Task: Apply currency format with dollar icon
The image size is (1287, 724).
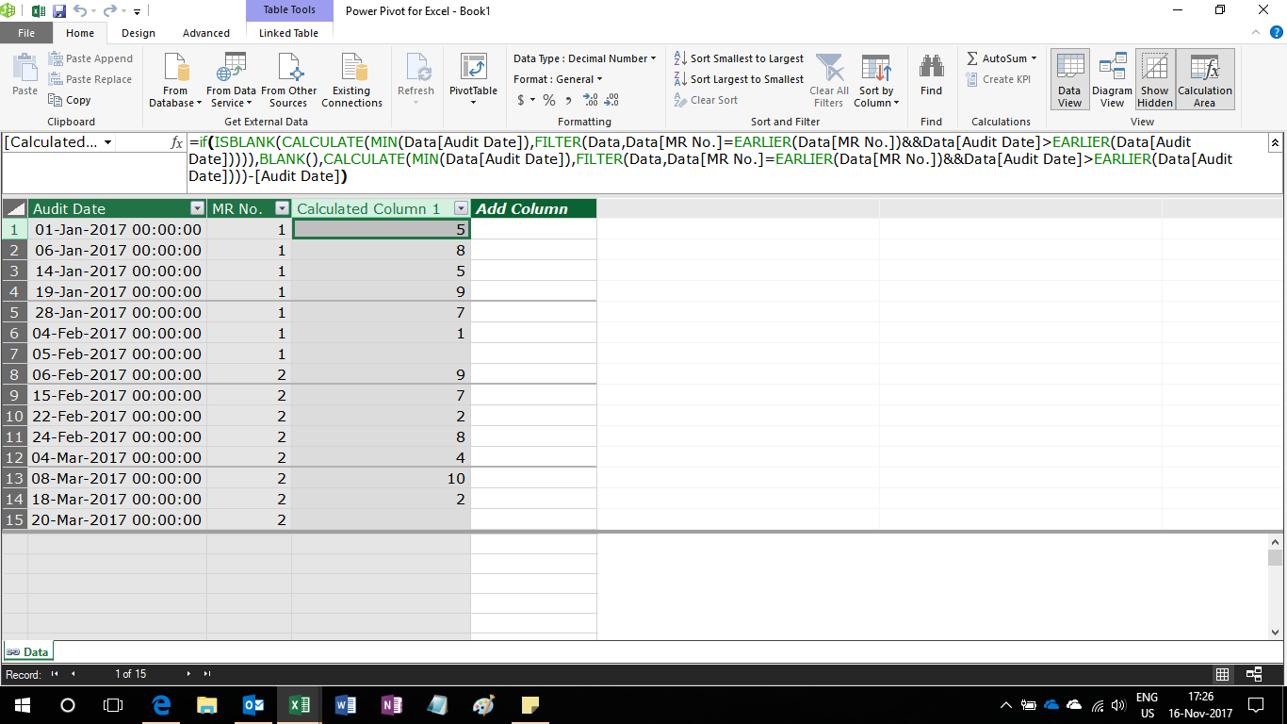Action: [x=520, y=100]
